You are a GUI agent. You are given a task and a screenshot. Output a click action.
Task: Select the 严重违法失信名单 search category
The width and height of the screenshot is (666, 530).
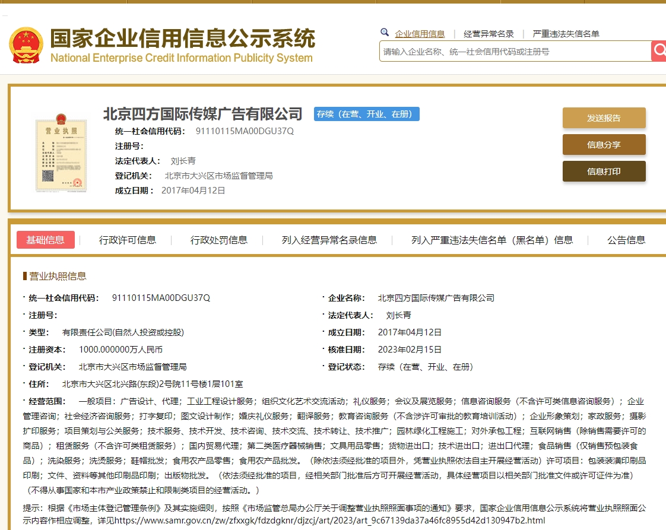566,34
